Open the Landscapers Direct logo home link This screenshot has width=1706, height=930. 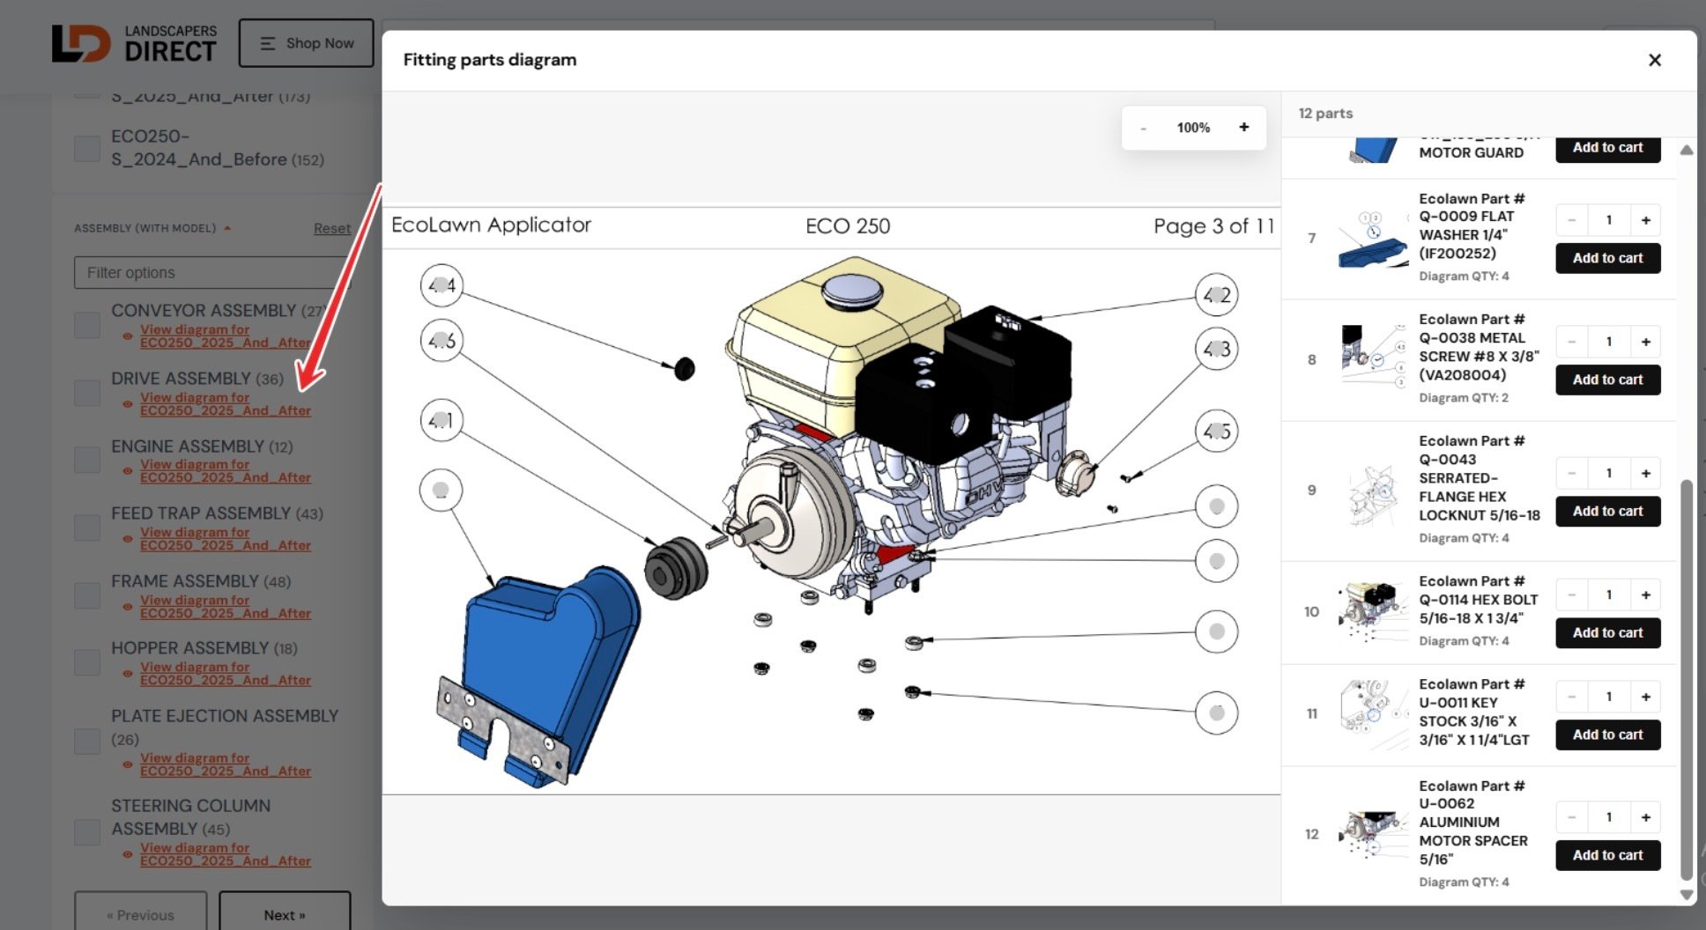click(134, 43)
